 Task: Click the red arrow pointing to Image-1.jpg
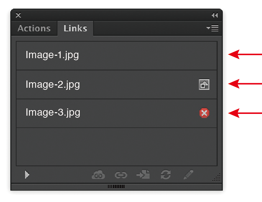pos(245,54)
